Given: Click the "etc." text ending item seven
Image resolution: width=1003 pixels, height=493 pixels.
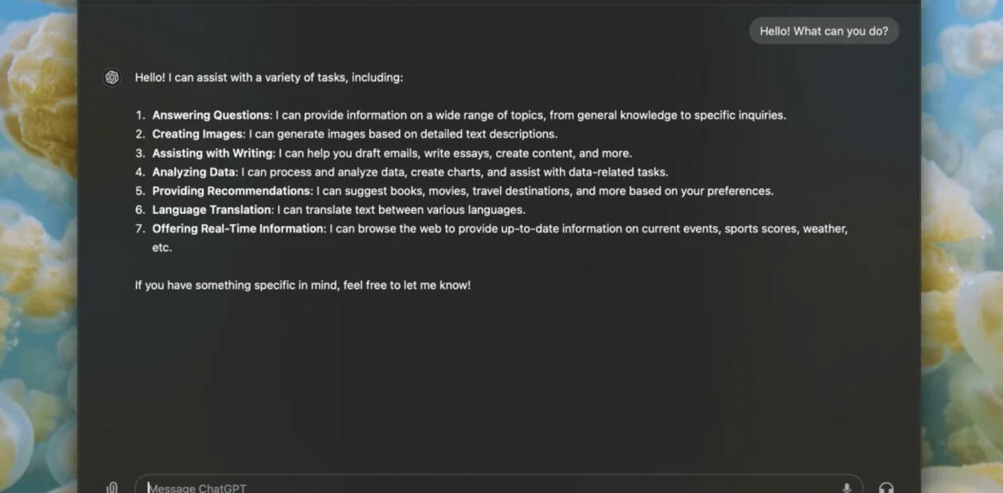Looking at the screenshot, I should (161, 247).
